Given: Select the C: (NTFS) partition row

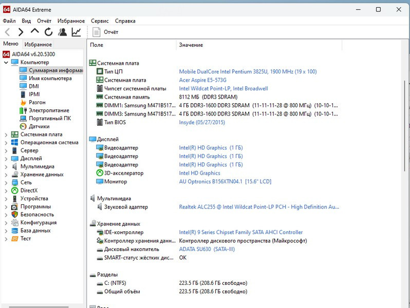Looking at the screenshot, I should (x=172, y=283).
